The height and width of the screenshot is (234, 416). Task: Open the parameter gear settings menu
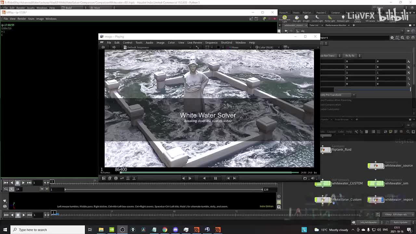pyautogui.click(x=392, y=38)
